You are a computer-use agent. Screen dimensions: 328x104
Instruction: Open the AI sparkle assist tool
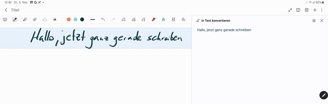(55, 19)
